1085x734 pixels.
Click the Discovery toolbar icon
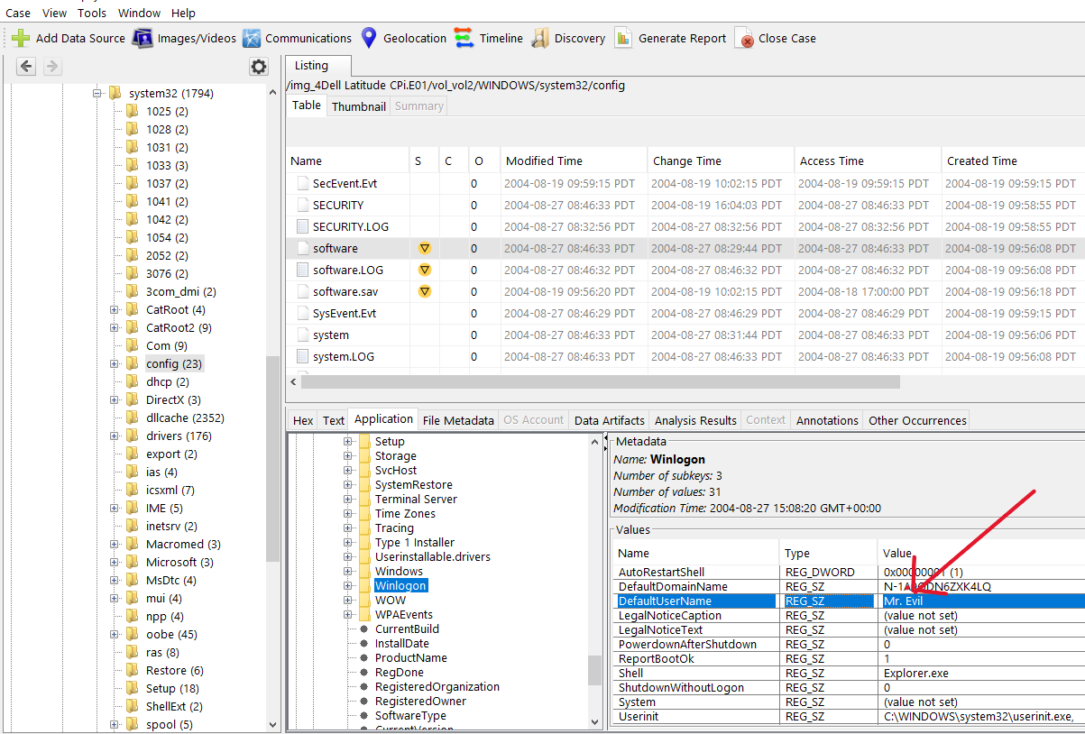click(x=540, y=38)
